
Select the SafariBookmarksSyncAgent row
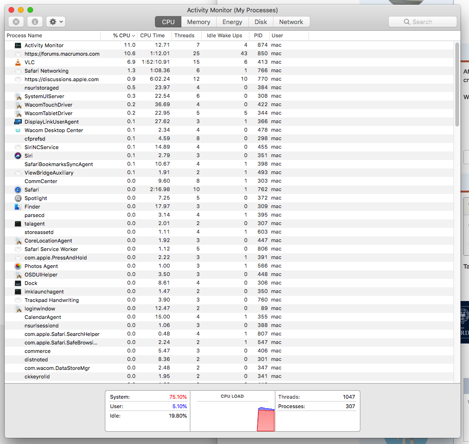(x=229, y=164)
